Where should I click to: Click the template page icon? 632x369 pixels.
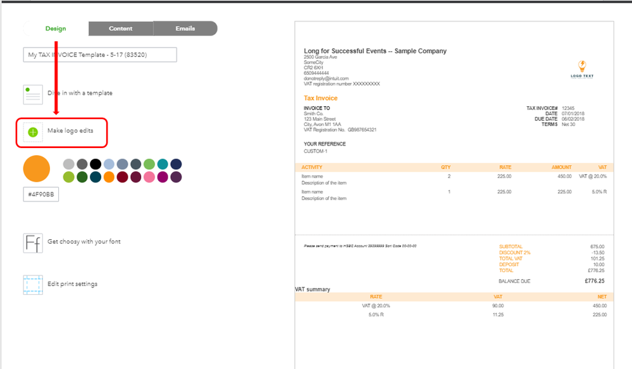(33, 94)
